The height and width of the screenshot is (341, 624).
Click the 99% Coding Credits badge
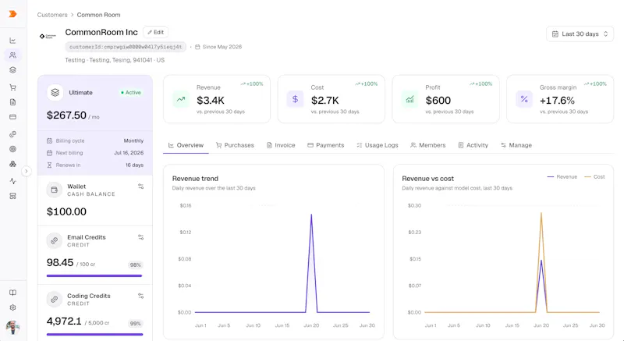(135, 324)
